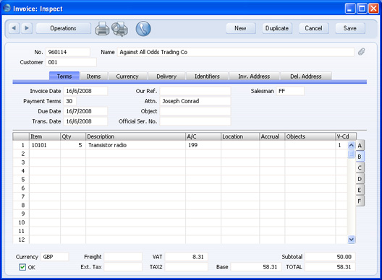Open attachments paperclip icon
Viewport: 382px width, 280px height.
tap(361, 52)
